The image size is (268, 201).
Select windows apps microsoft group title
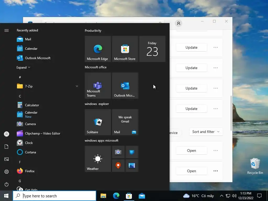[x=102, y=141]
